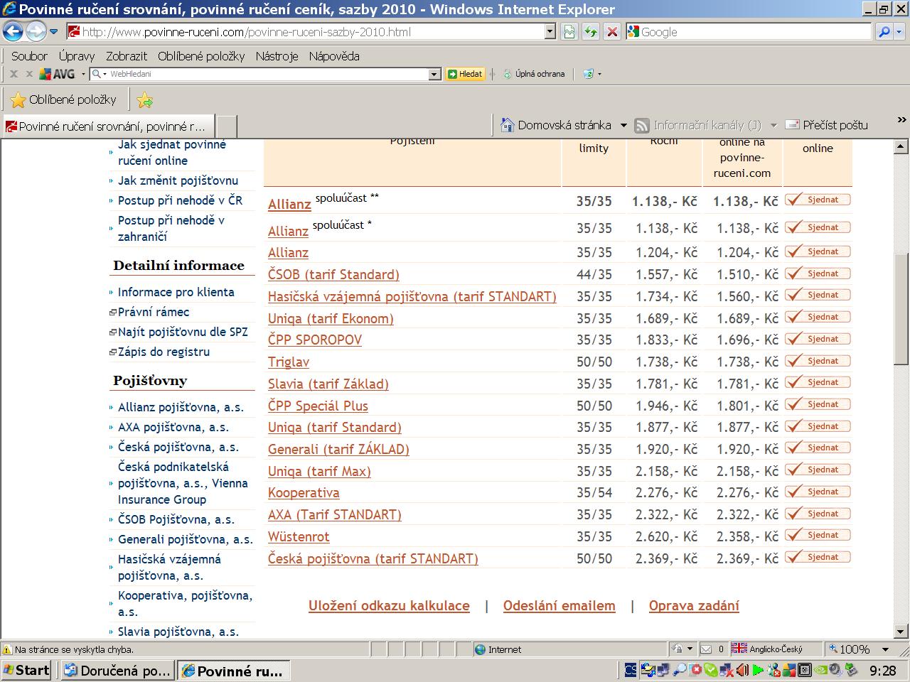Open a new blank tab
Image resolution: width=910 pixels, height=682 pixels.
226,126
